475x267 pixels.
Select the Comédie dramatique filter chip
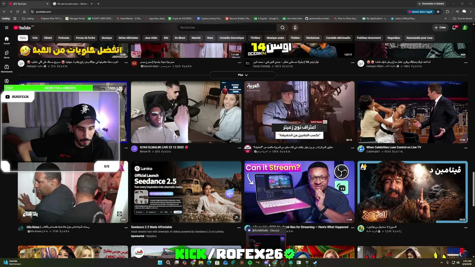point(232,38)
